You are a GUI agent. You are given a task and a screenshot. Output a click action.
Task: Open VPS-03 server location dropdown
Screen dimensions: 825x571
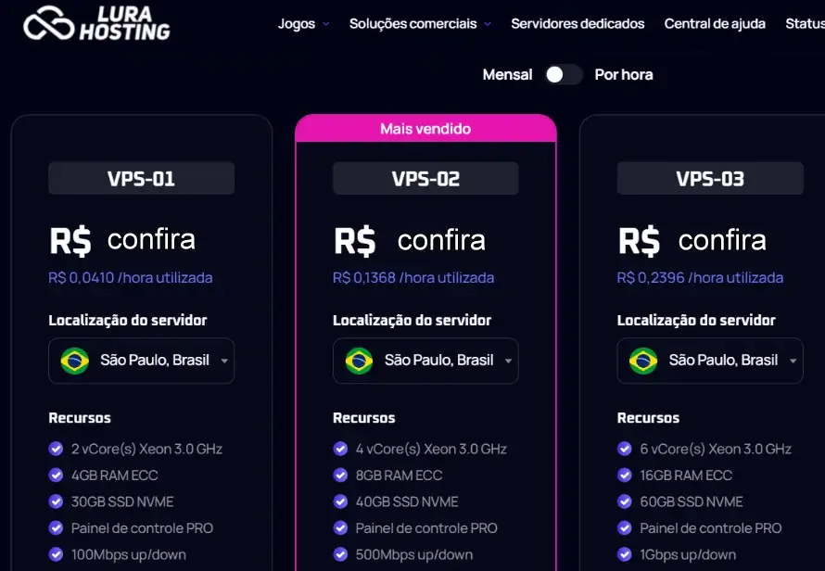(x=710, y=361)
